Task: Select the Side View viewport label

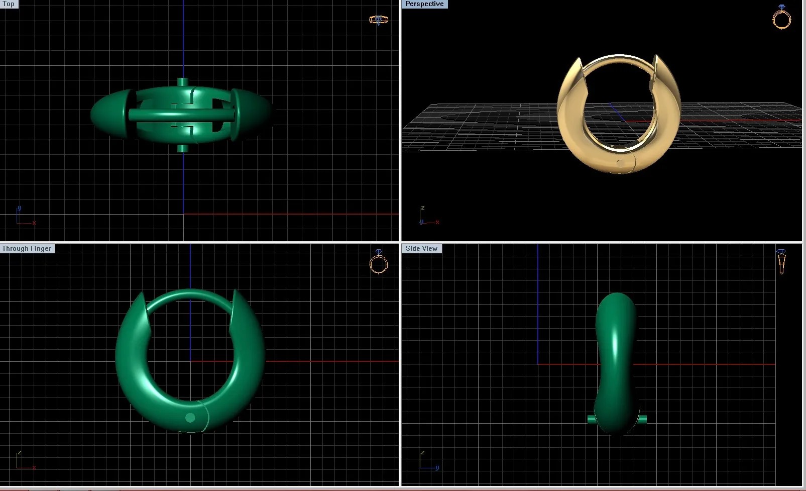Action: [421, 248]
